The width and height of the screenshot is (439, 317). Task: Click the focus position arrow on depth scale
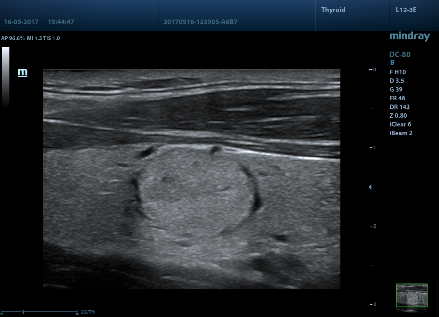370,187
